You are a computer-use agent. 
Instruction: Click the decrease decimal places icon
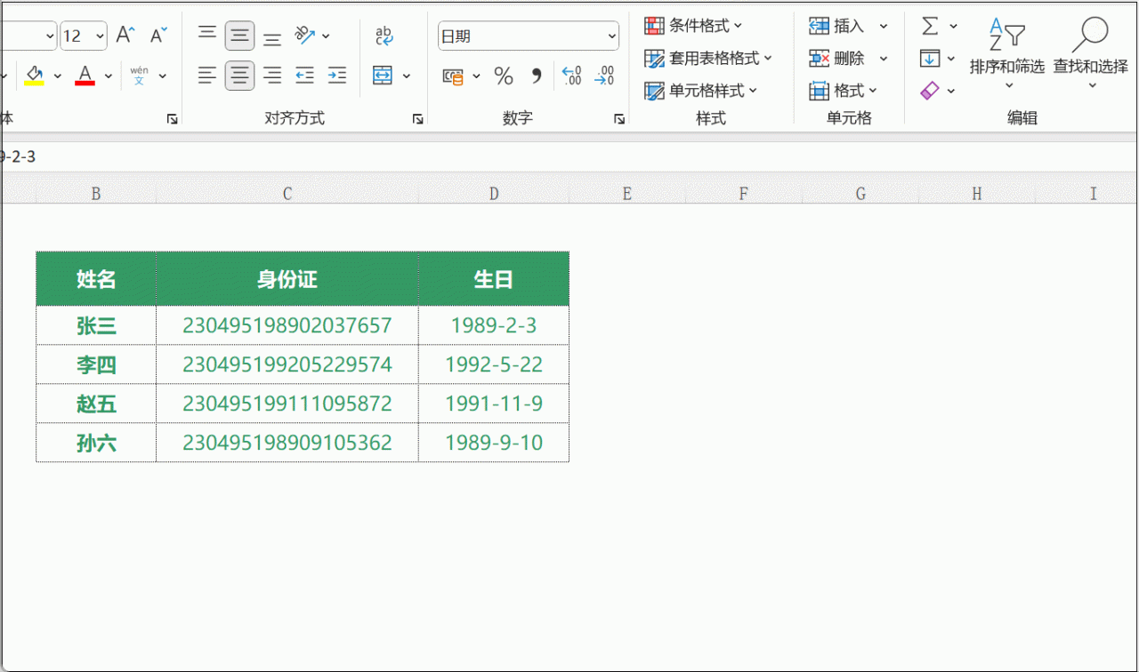pos(604,76)
